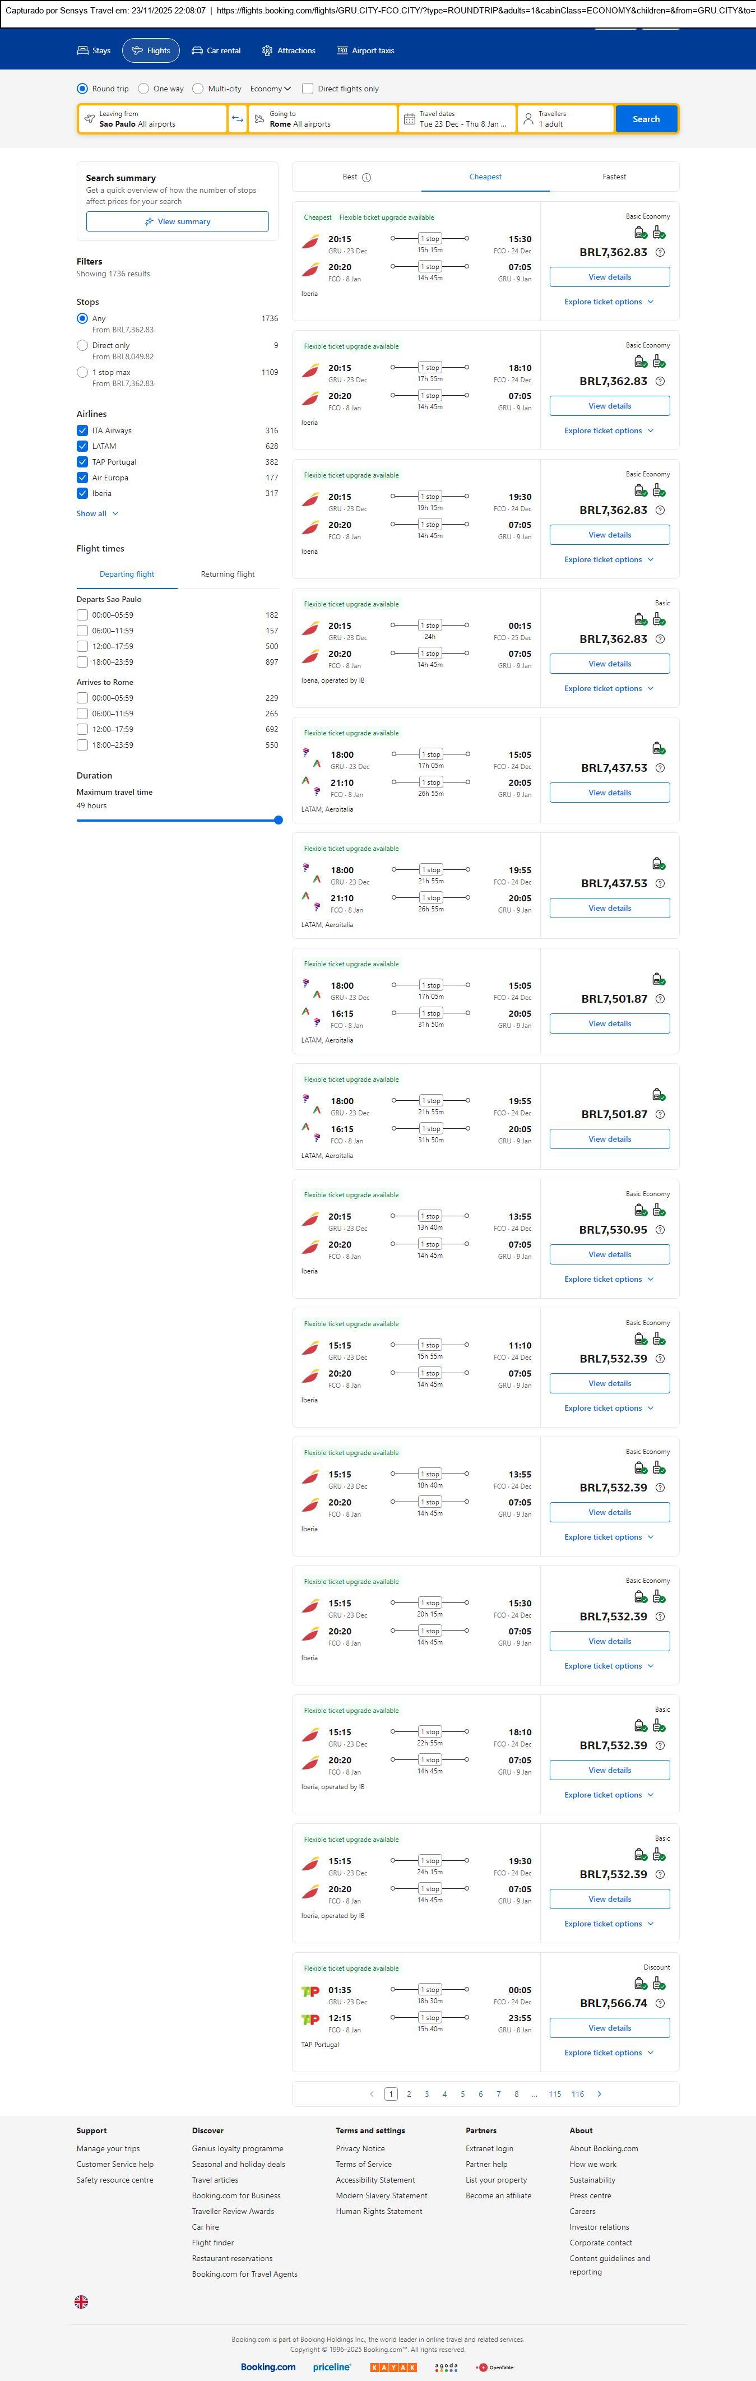
Task: Enable Direct flights only checkbox
Action: pyautogui.click(x=308, y=89)
